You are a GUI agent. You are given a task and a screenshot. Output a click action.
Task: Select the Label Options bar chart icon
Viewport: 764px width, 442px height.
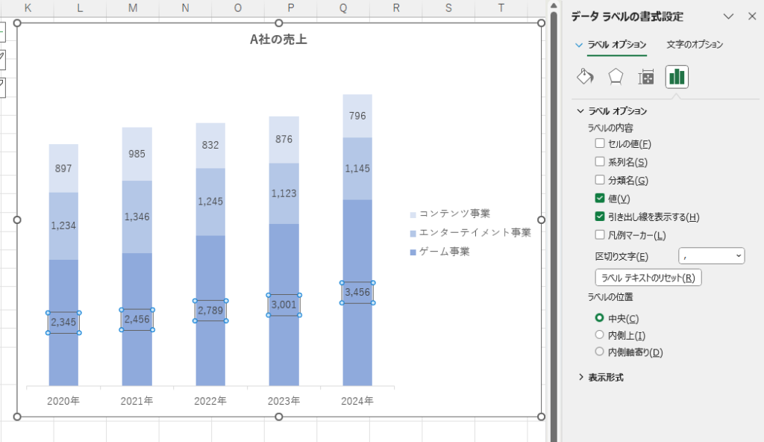coord(677,77)
